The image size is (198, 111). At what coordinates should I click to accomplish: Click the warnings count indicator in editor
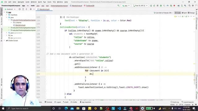tap(175, 16)
